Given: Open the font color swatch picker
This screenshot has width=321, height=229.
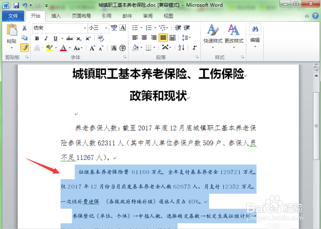Looking at the screenshot, I should pos(70,48).
